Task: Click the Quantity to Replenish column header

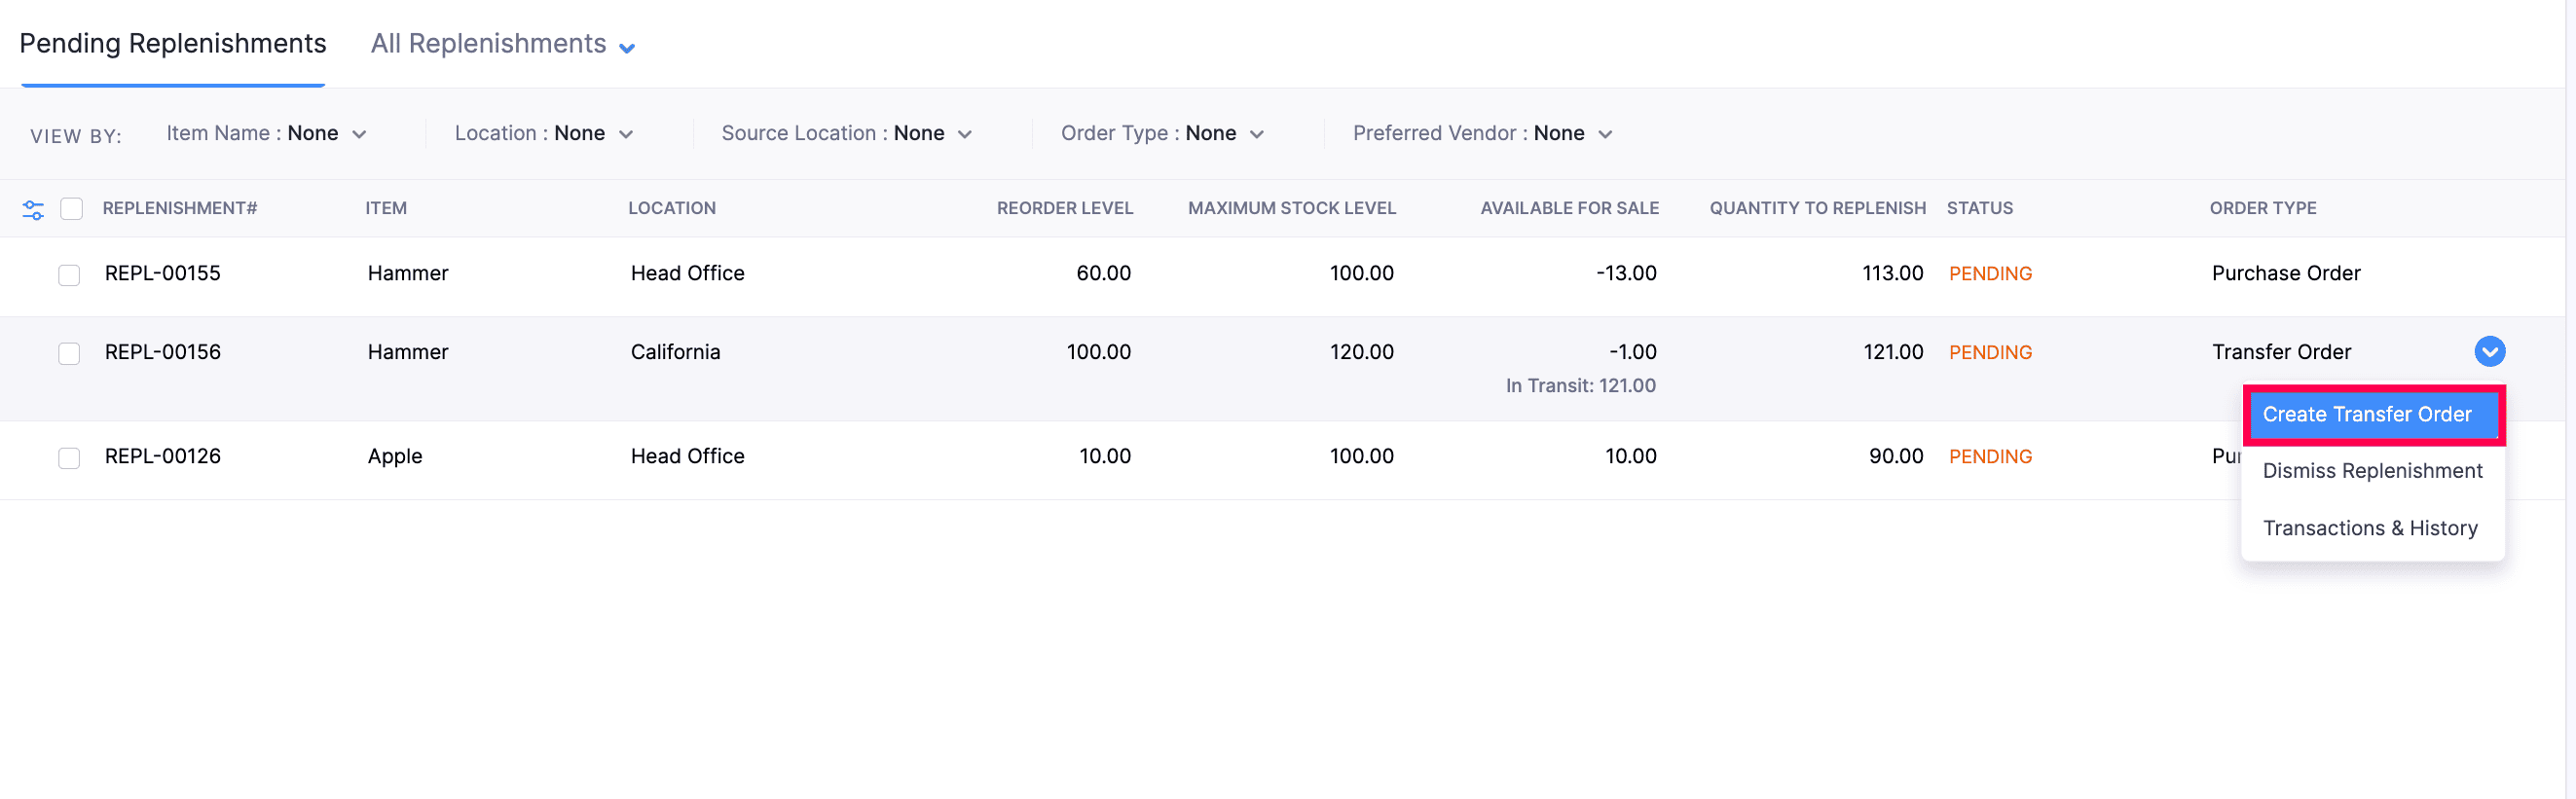Action: coord(1816,208)
